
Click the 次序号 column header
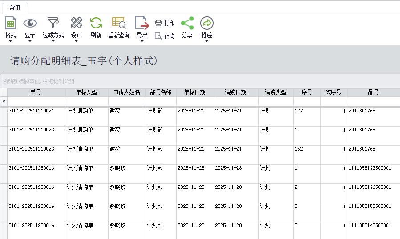pyautogui.click(x=334, y=92)
